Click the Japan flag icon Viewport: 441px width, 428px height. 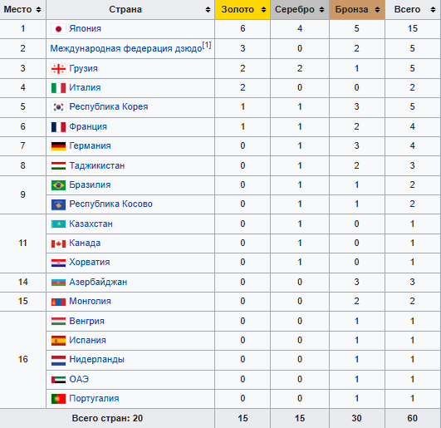click(58, 29)
